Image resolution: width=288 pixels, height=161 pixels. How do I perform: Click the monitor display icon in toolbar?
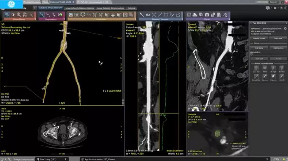[x=83, y=15]
